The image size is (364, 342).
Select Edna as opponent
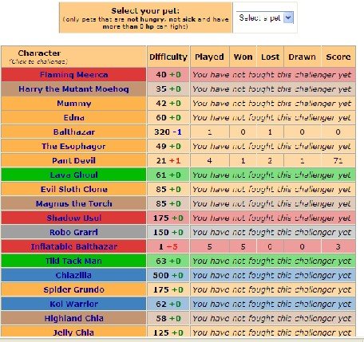[74, 118]
